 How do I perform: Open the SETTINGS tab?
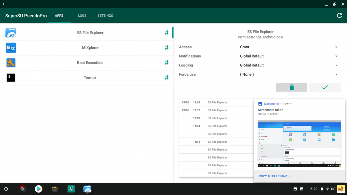(x=105, y=16)
